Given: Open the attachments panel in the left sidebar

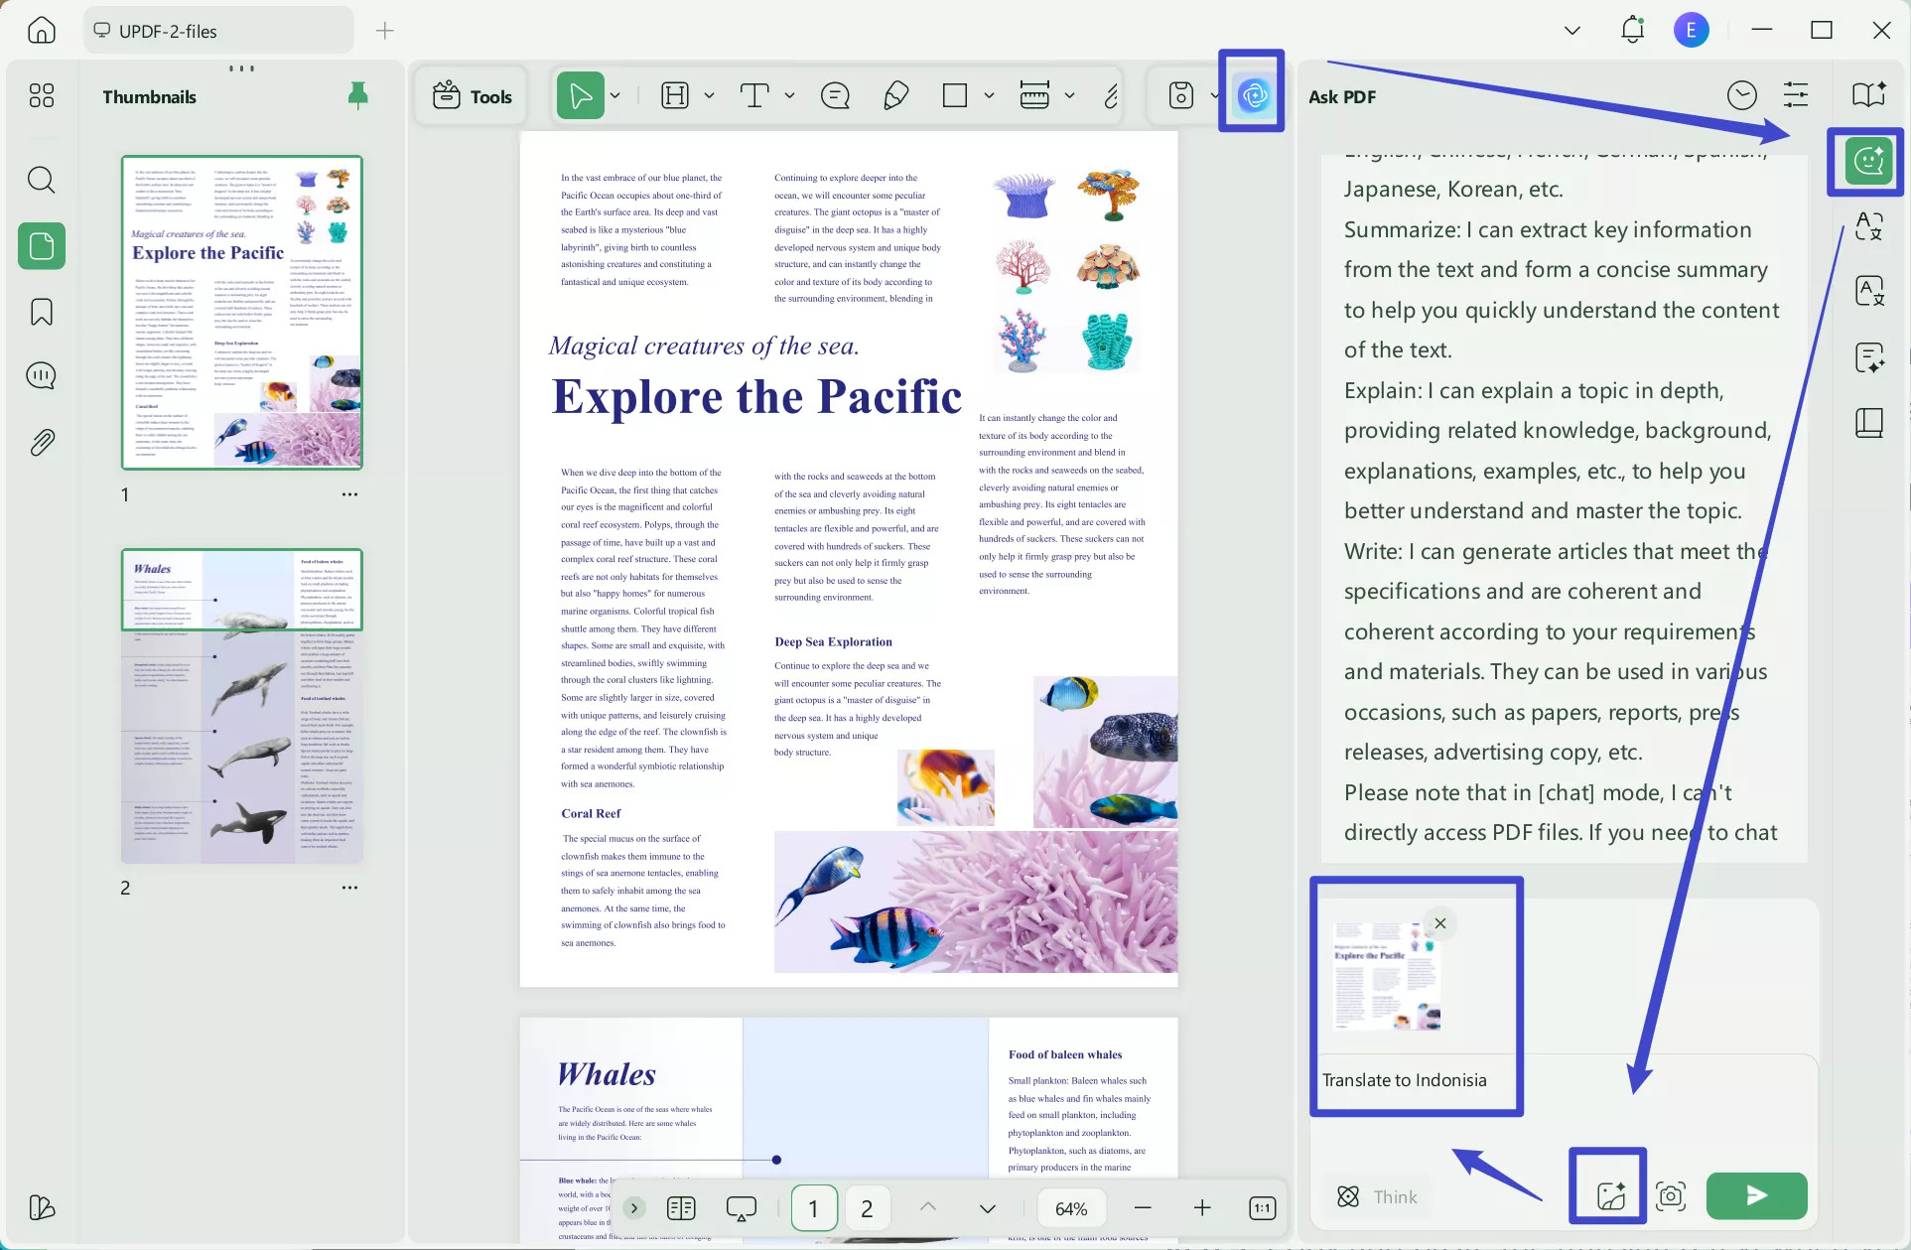Looking at the screenshot, I should [41, 442].
